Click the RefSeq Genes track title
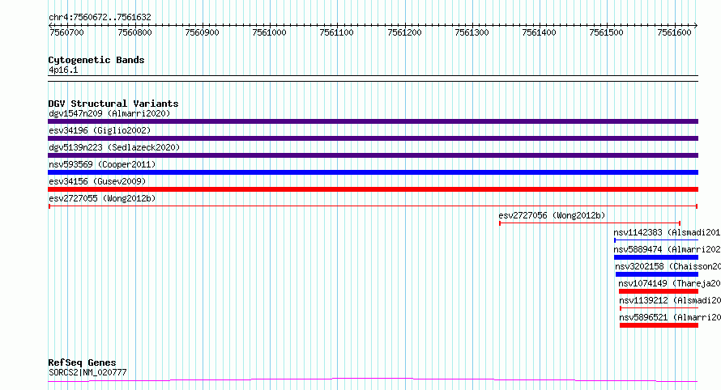 (82, 362)
